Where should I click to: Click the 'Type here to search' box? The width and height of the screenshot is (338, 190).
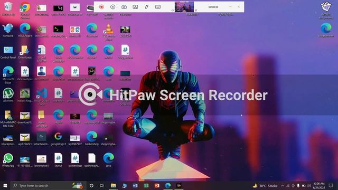(48, 185)
